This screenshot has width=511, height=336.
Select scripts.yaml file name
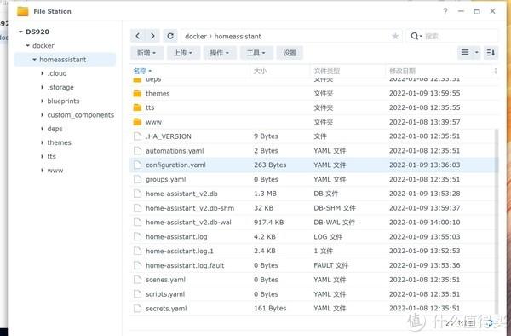coord(165,294)
